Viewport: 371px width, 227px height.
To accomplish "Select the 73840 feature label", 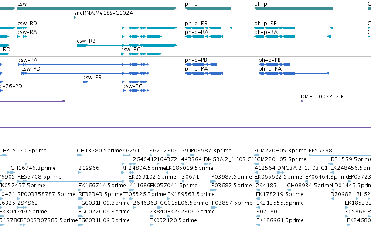I will (158, 212).
